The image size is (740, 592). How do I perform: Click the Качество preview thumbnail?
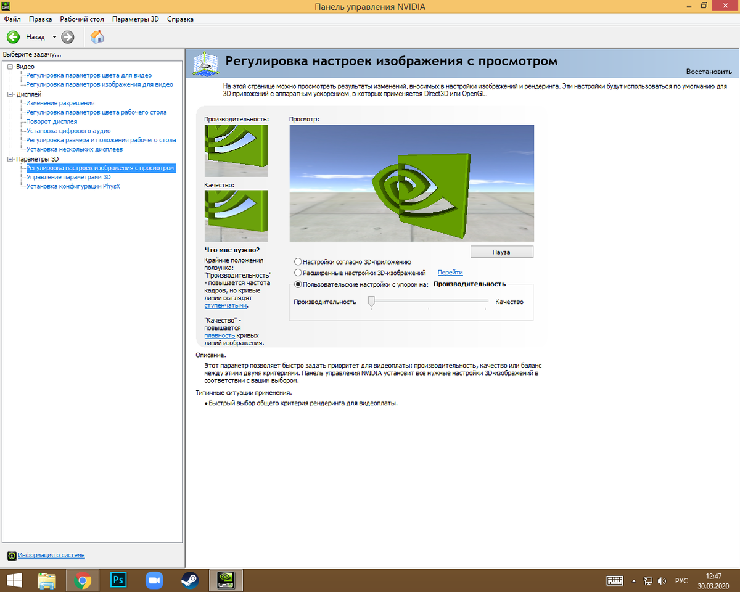(x=236, y=216)
